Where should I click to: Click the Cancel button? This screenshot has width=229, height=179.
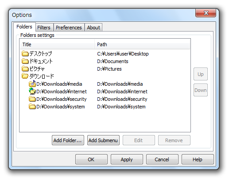162,159
